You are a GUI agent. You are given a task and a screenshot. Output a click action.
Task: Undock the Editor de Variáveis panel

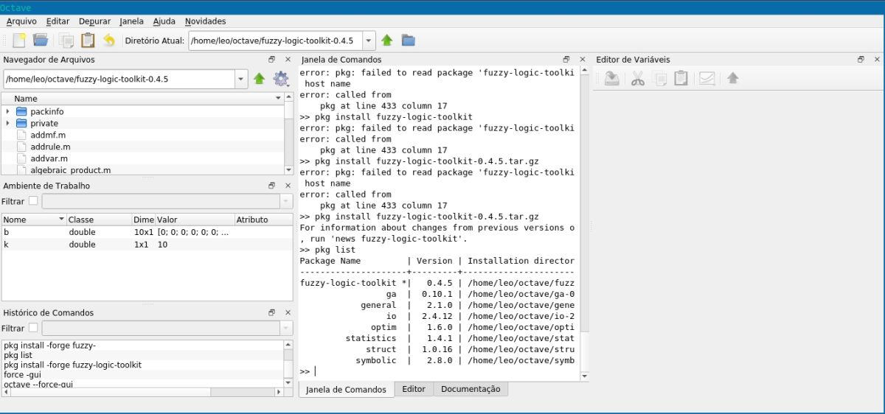[x=861, y=59]
